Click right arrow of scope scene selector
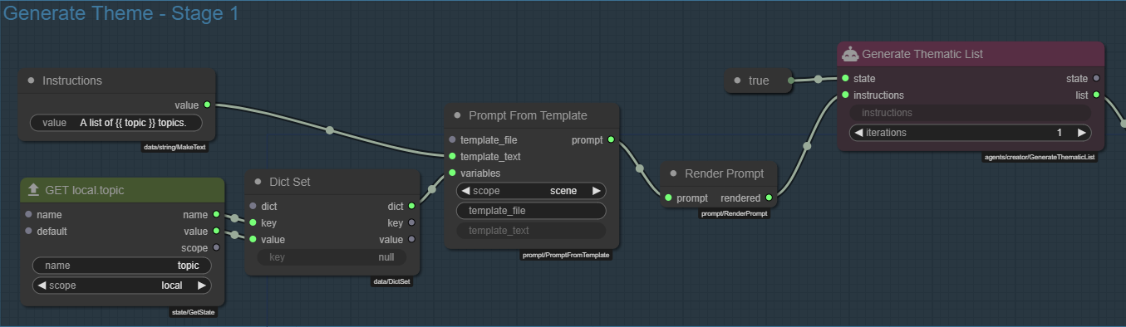 596,191
